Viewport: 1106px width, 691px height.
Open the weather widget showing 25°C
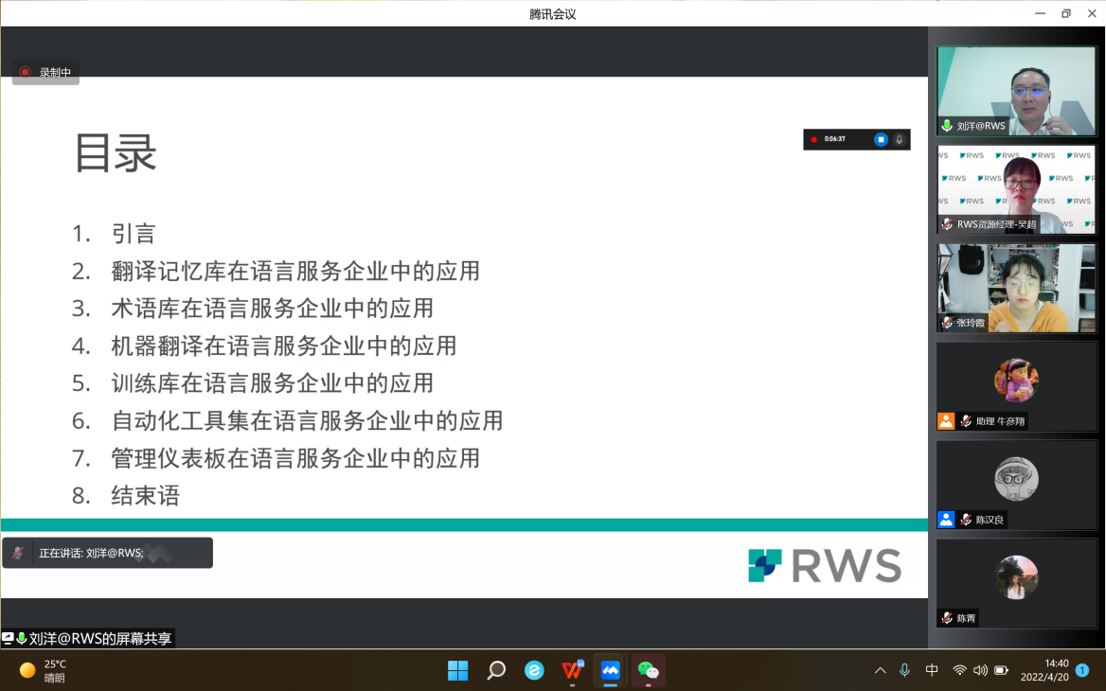click(x=43, y=670)
